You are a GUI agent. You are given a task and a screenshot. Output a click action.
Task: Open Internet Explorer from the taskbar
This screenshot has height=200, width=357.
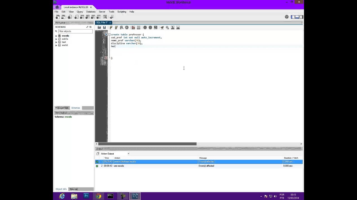62,196
